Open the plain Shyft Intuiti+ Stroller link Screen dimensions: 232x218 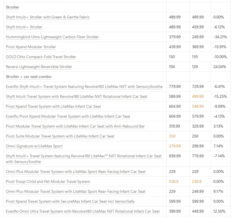point(24,27)
